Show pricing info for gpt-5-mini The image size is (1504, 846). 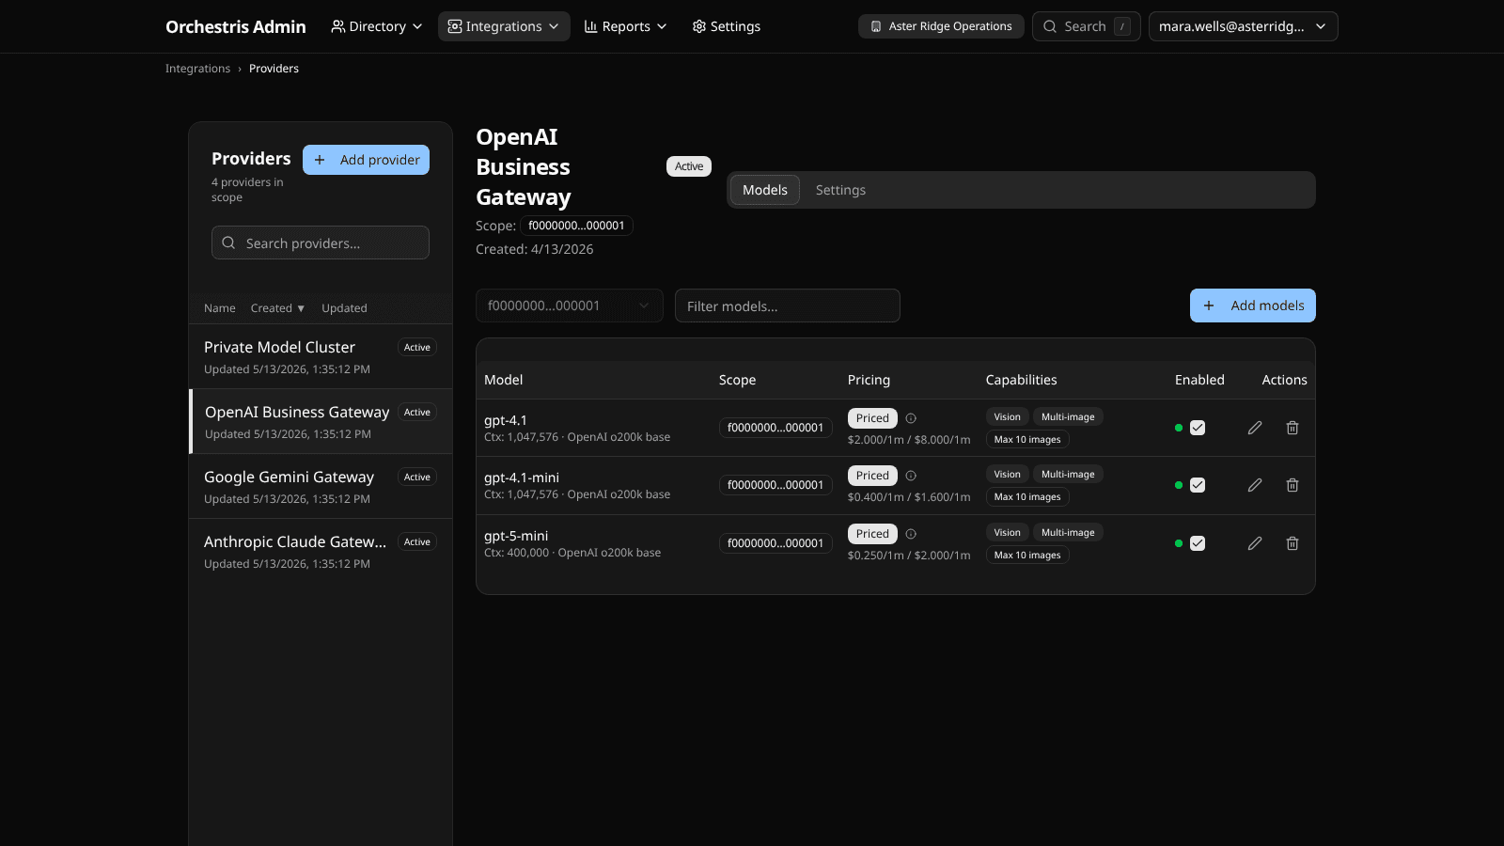pyautogui.click(x=911, y=534)
